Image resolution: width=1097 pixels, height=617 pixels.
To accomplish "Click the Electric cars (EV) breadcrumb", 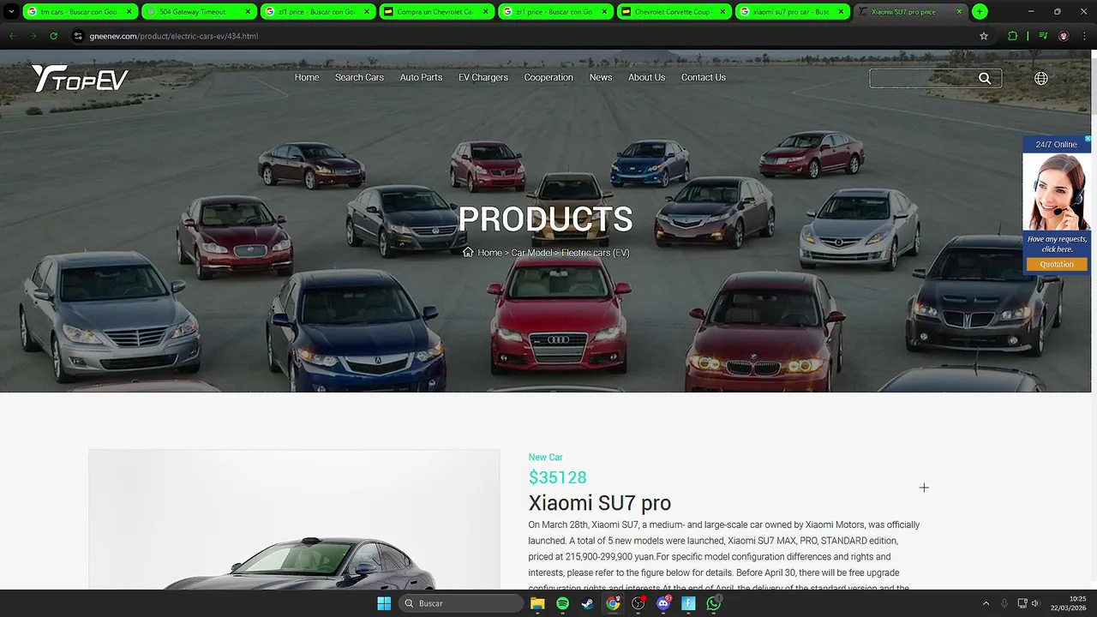I will [596, 253].
